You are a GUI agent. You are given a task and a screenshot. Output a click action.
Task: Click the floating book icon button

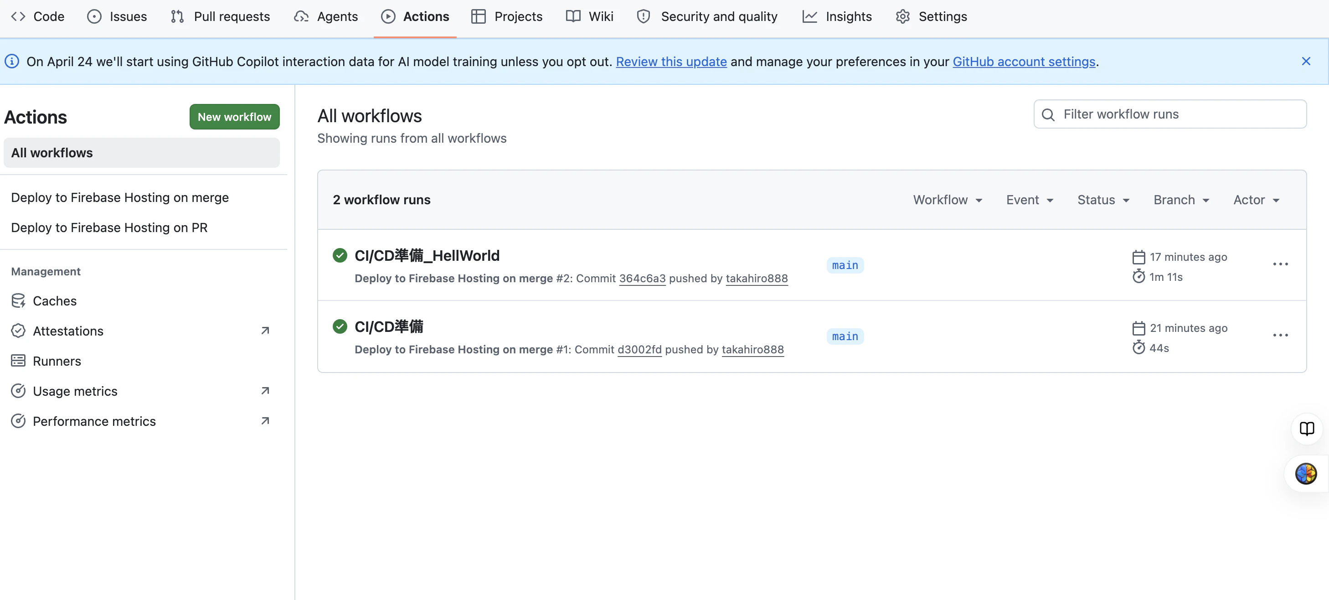pyautogui.click(x=1306, y=428)
